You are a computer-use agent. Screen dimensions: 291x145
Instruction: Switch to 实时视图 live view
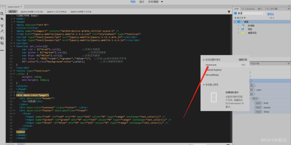pos(153,2)
